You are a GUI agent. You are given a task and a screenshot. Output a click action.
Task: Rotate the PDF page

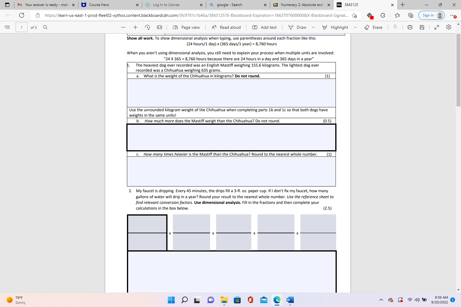(x=147, y=27)
